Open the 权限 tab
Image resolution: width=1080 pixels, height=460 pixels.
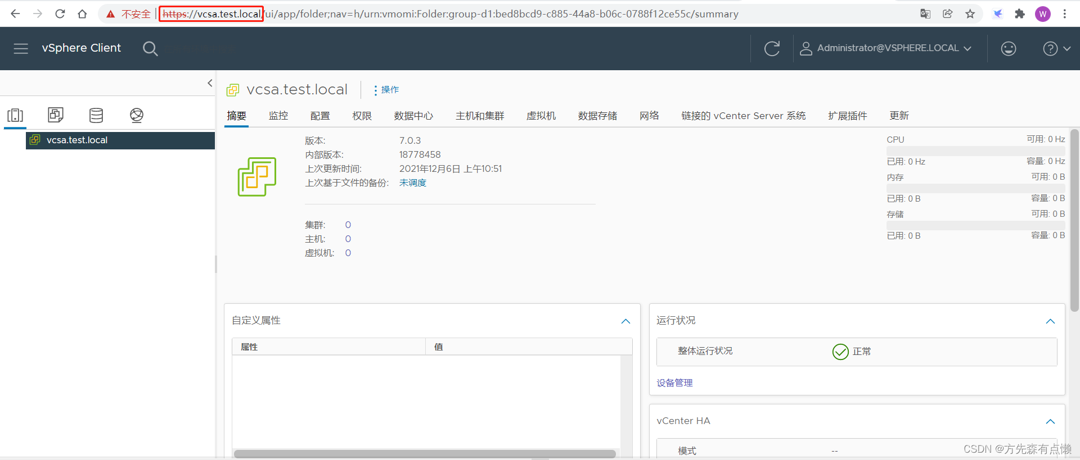pyautogui.click(x=362, y=116)
